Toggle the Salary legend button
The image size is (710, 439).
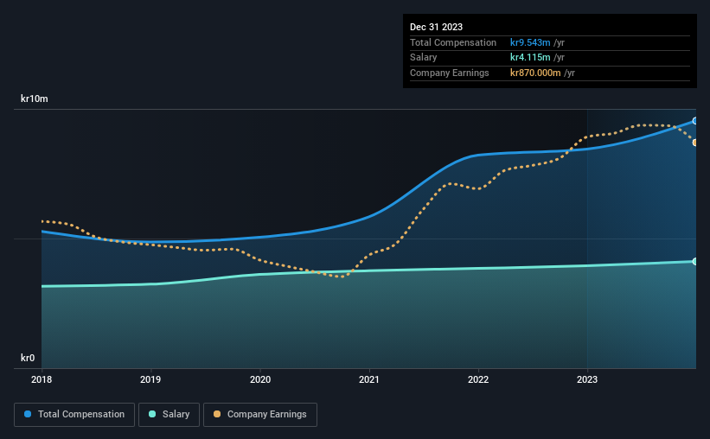pyautogui.click(x=169, y=415)
